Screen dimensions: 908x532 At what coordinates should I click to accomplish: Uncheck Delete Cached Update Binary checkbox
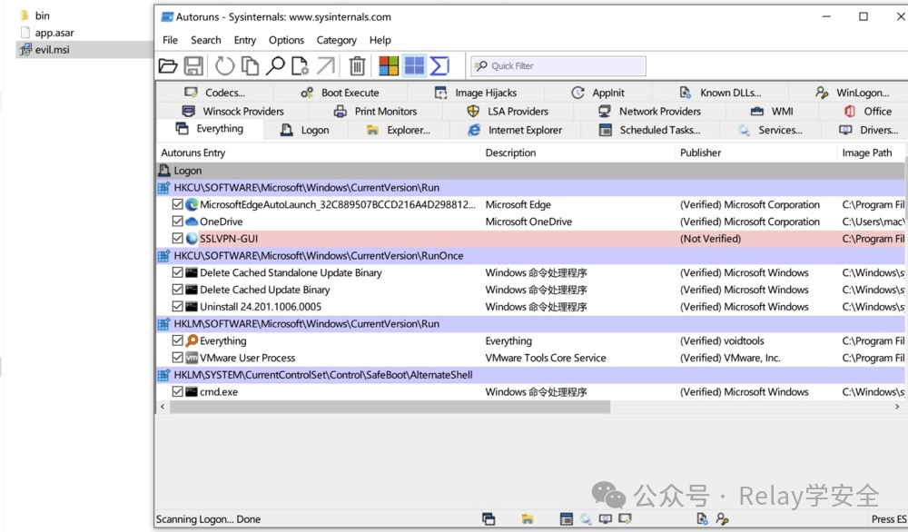pyautogui.click(x=178, y=290)
